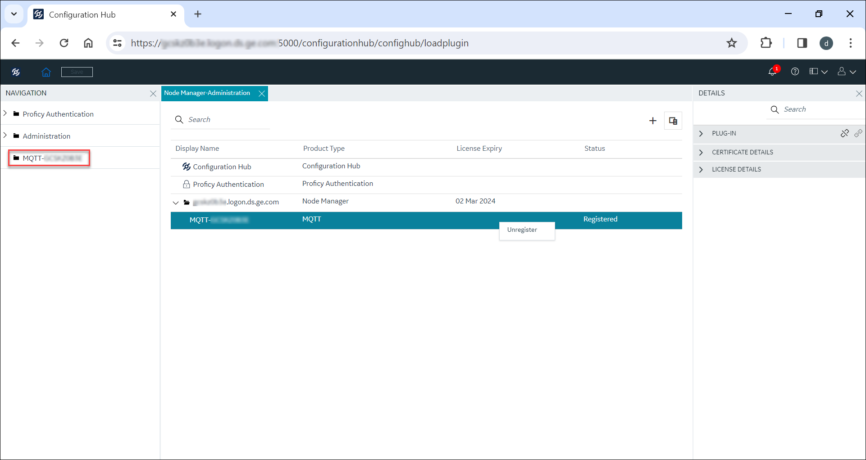Viewport: 866px width, 460px height.
Task: Select the MQTT row in the table
Action: (426, 220)
